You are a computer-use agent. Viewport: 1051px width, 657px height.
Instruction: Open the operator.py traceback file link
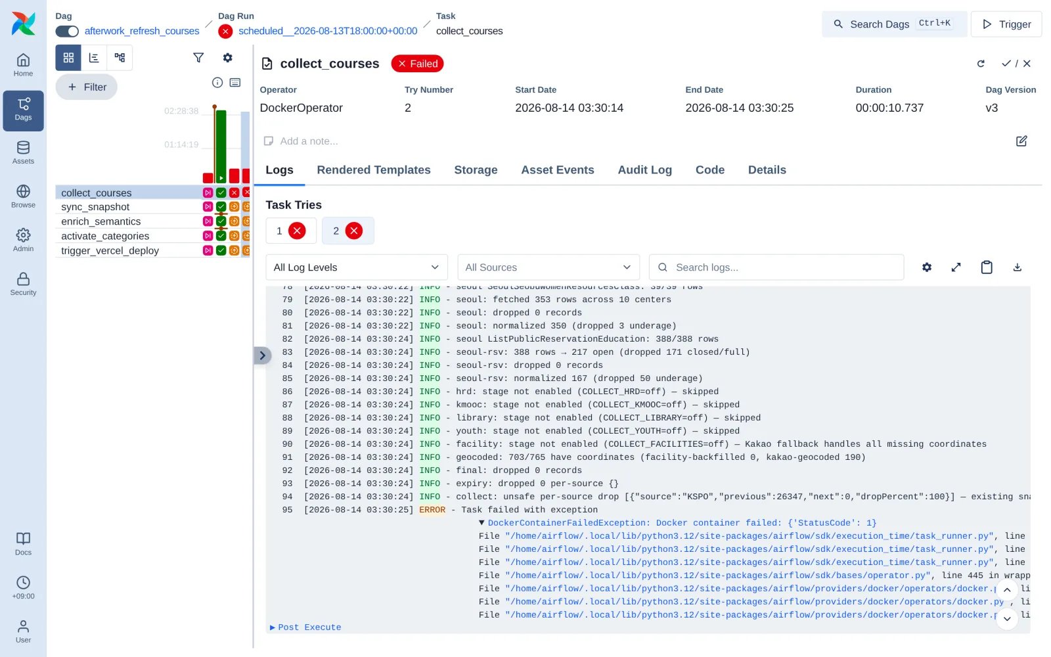tap(718, 576)
